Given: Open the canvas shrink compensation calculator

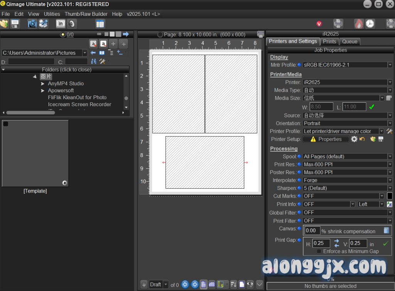Looking at the screenshot, I should pyautogui.click(x=386, y=230).
